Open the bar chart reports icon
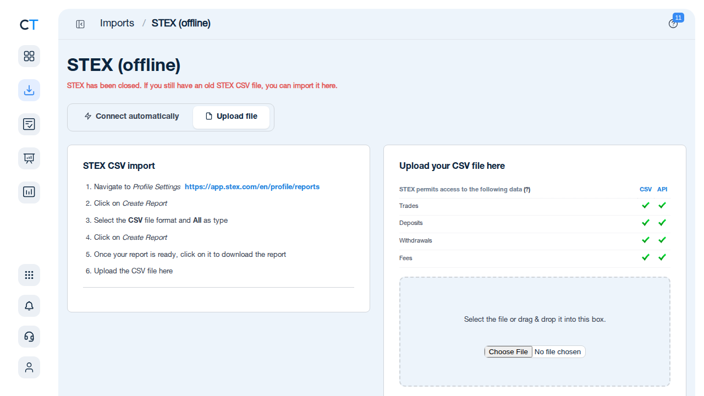The image size is (704, 396). coord(29,193)
